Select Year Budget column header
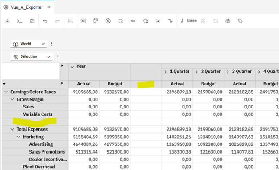The height and width of the screenshot is (170, 279). pyautogui.click(x=115, y=84)
